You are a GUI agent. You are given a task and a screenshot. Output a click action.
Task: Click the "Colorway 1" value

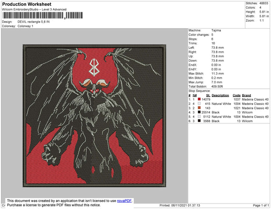click(25, 26)
